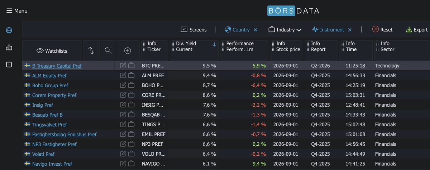Click briefcase icon for Corem Property Pref
The width and height of the screenshot is (430, 170).
[x=131, y=95]
